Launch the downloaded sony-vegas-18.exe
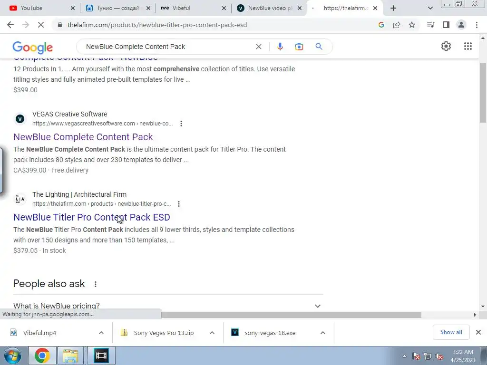Image resolution: width=487 pixels, height=365 pixels. point(270,333)
